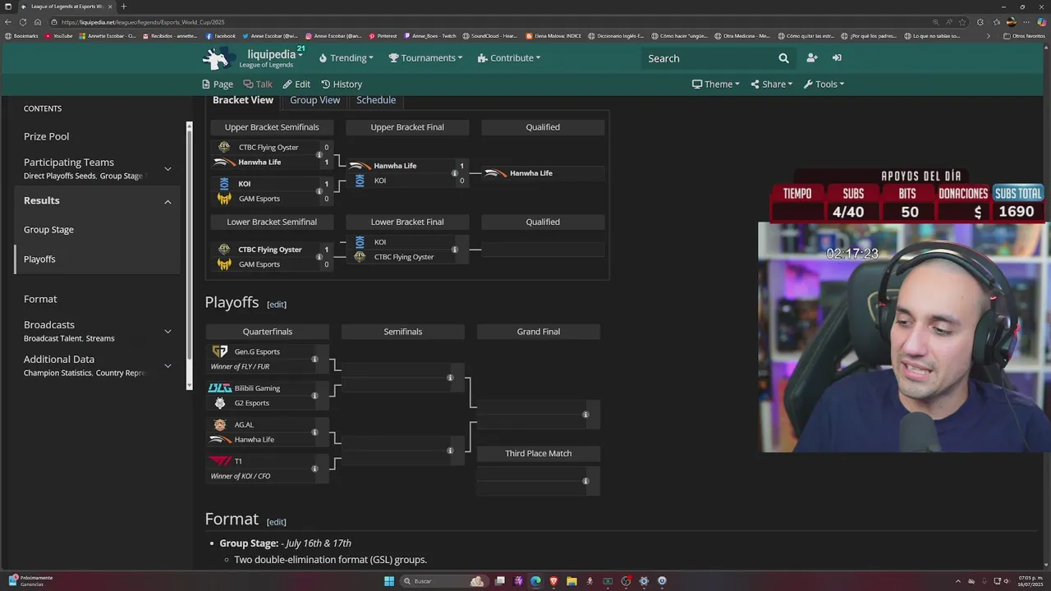The width and height of the screenshot is (1051, 591).
Task: Open the Theme dropdown
Action: tap(715, 84)
